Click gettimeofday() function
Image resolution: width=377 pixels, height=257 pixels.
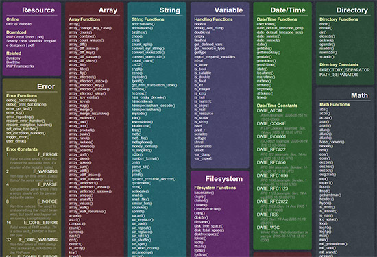coord(269,53)
